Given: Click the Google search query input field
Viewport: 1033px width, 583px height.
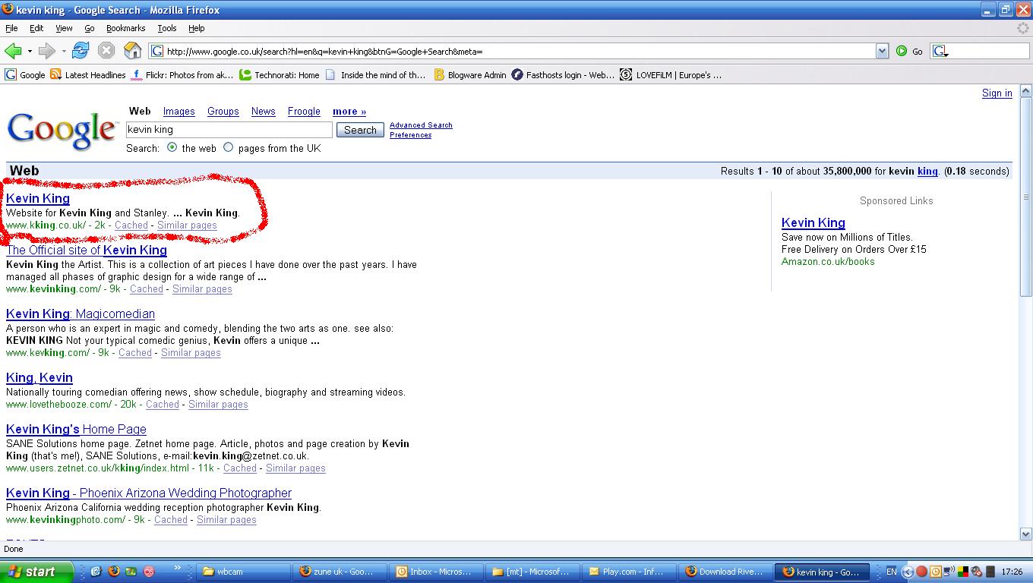Looking at the screenshot, I should (229, 130).
